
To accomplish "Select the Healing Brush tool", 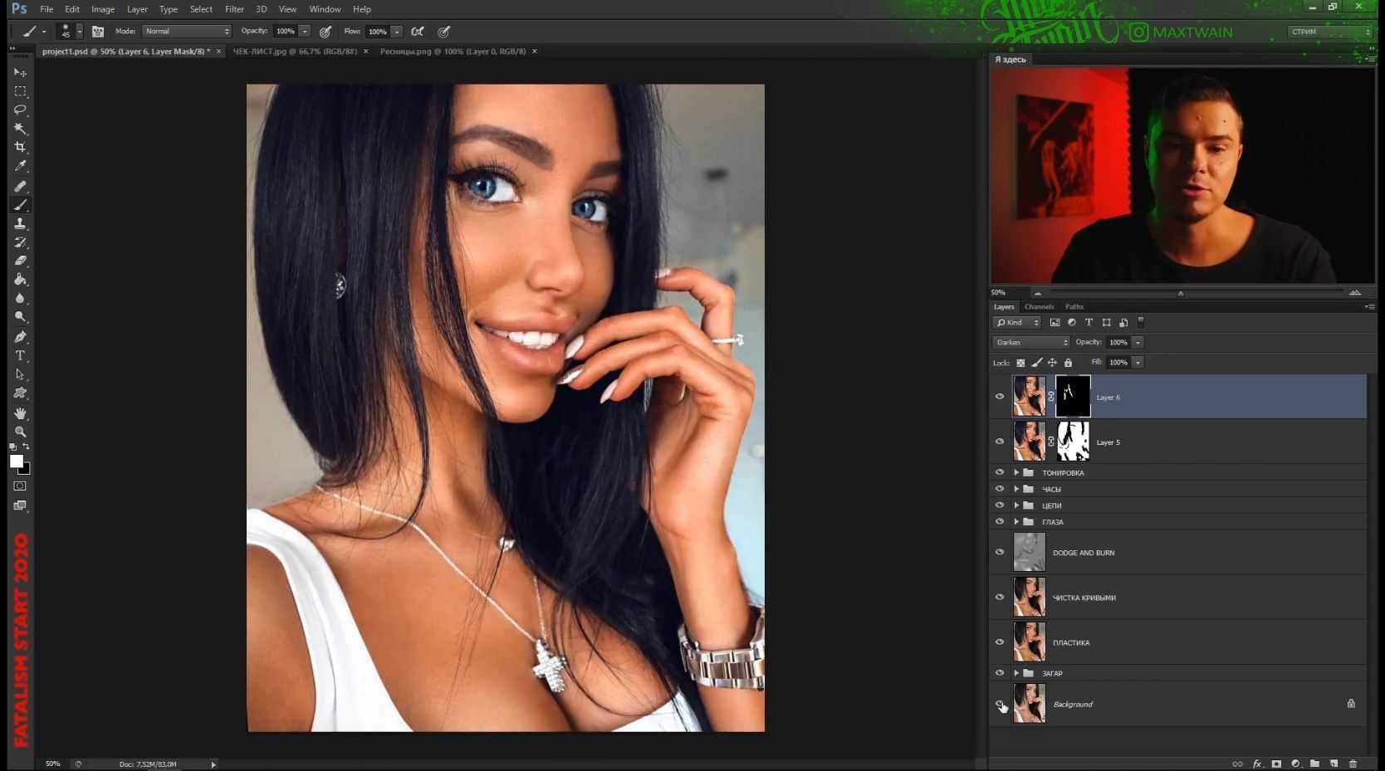I will pyautogui.click(x=20, y=186).
